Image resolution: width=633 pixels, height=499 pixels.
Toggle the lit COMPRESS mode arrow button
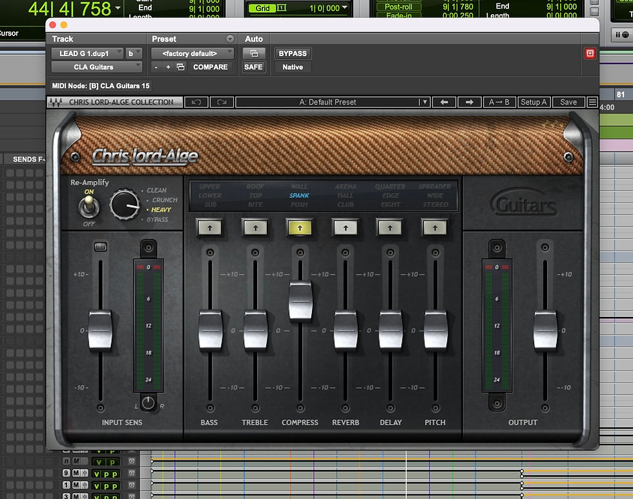point(300,228)
